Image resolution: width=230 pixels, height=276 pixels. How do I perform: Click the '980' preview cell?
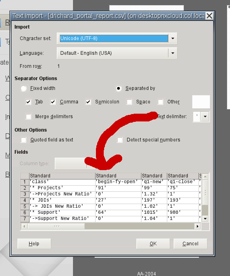(183, 212)
